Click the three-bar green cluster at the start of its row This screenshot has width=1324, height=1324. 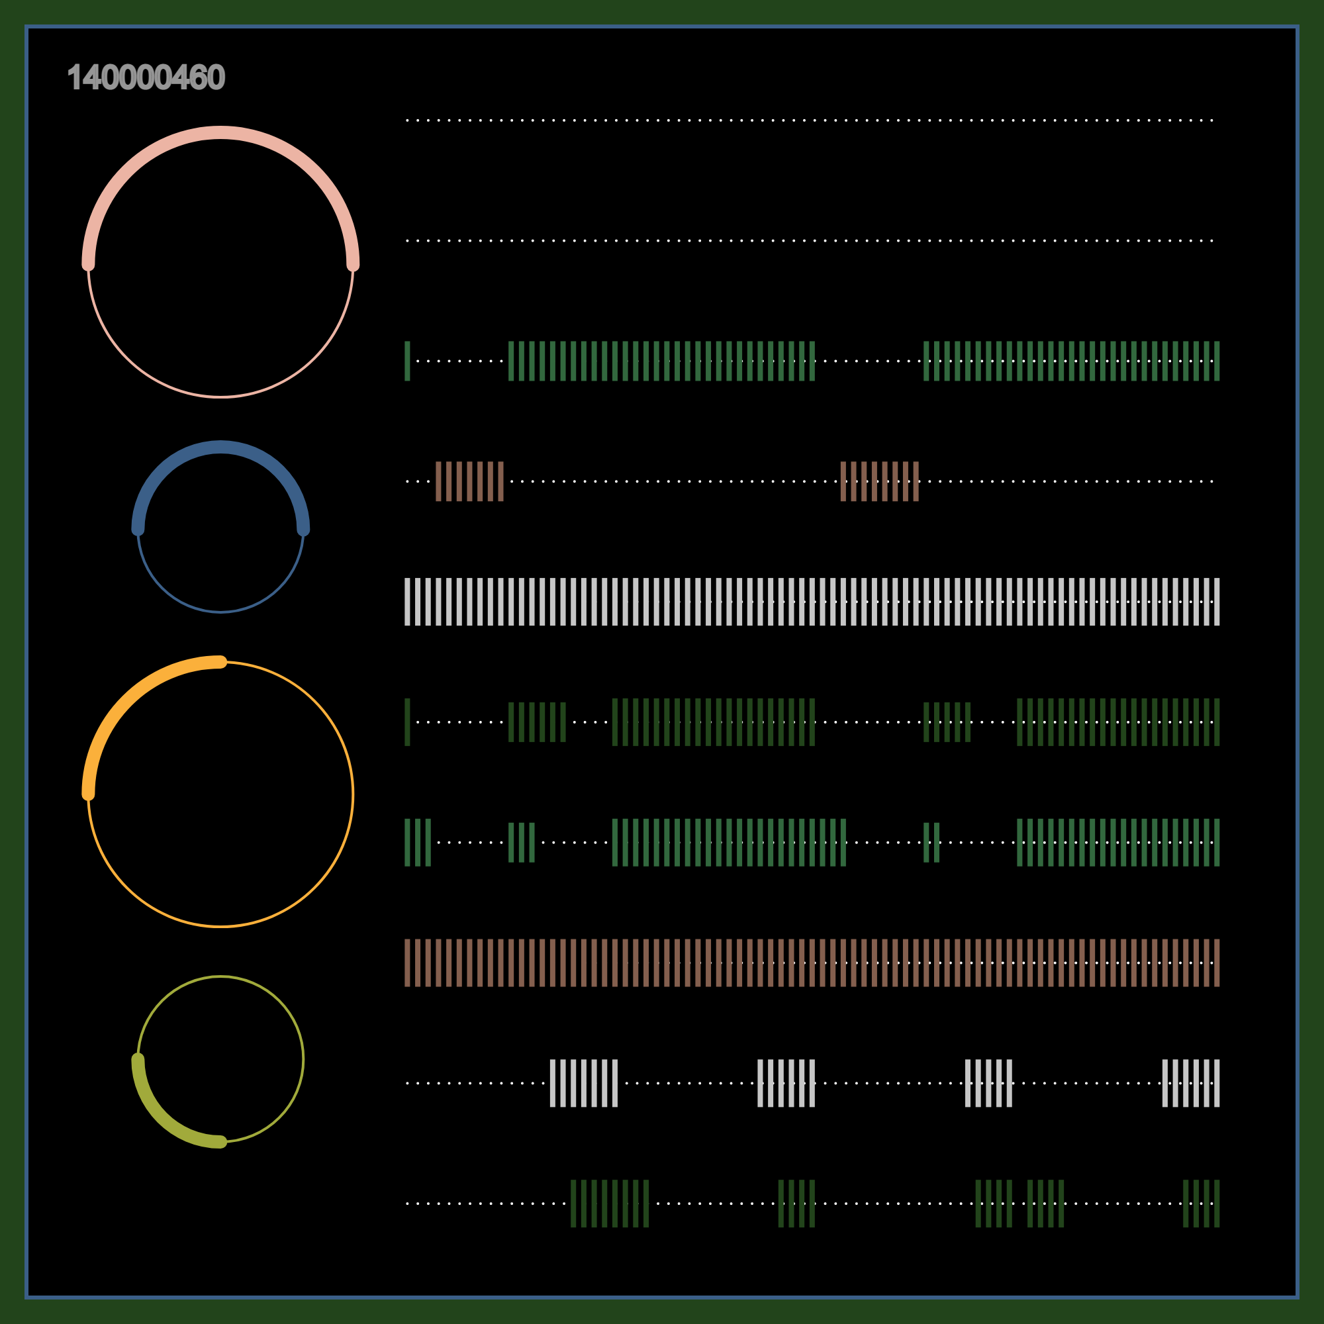tap(417, 843)
